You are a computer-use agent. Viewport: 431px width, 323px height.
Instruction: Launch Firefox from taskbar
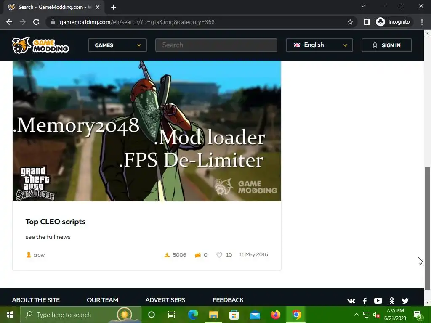click(x=275, y=315)
